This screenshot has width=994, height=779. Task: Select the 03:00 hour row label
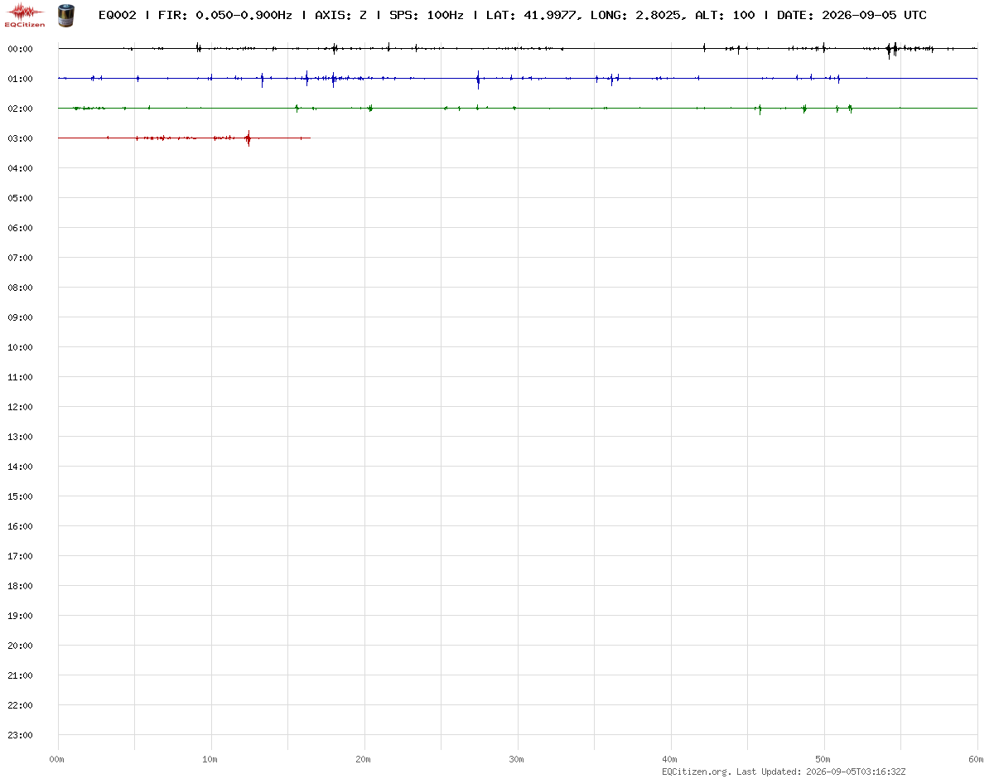19,138
